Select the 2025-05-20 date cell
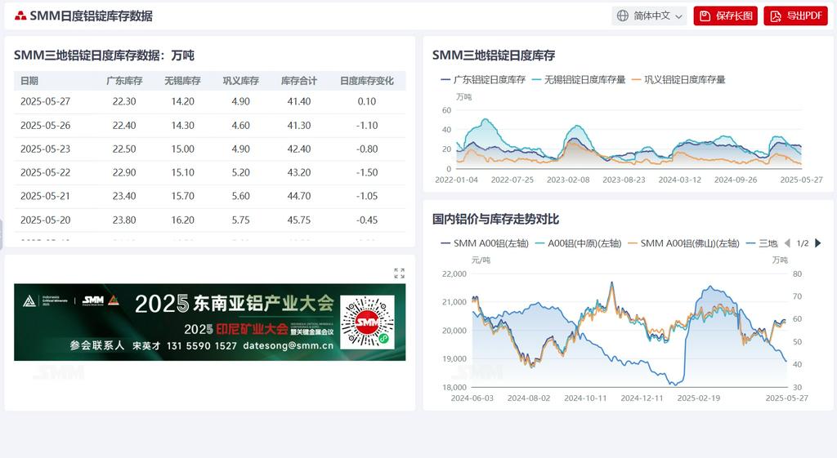This screenshot has width=837, height=458. tap(46, 220)
